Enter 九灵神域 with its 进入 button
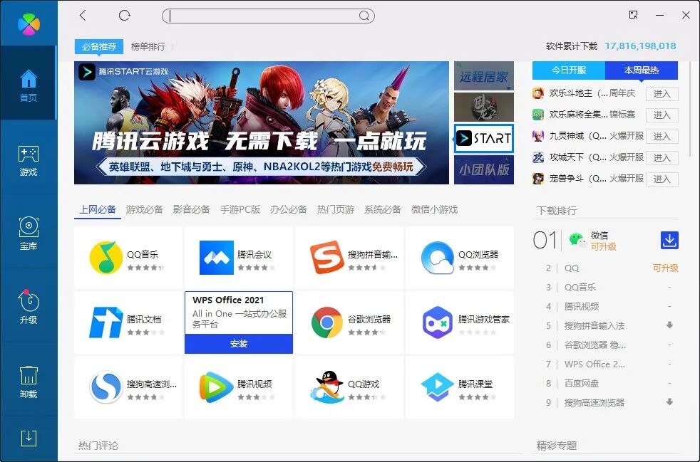This screenshot has width=700, height=462. point(662,137)
